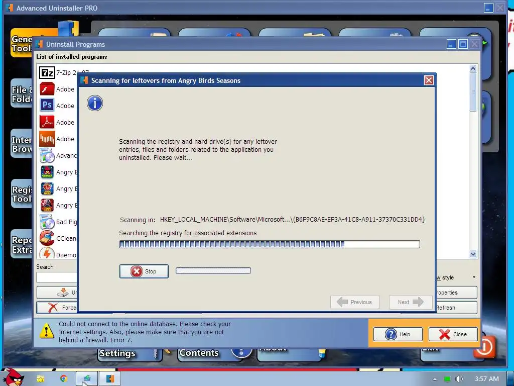Click the orange power Exit icon
The height and width of the screenshot is (386, 514).
point(485,347)
